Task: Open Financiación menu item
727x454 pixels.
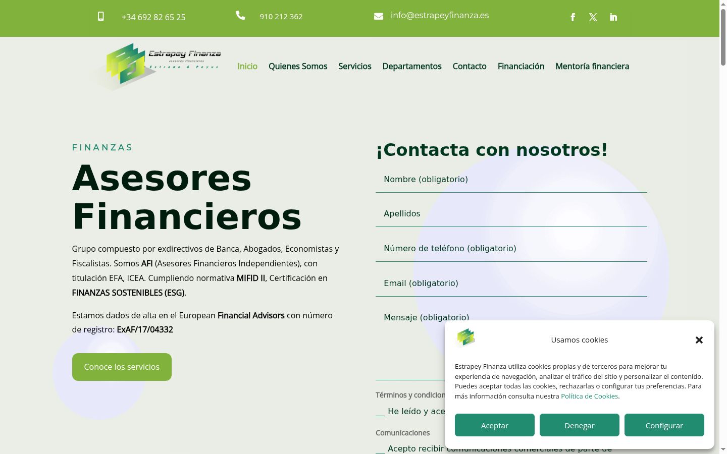Action: (521, 66)
